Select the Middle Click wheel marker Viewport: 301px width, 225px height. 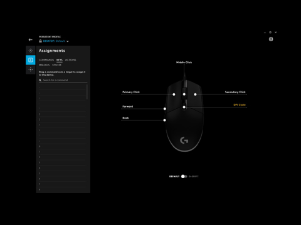click(184, 94)
